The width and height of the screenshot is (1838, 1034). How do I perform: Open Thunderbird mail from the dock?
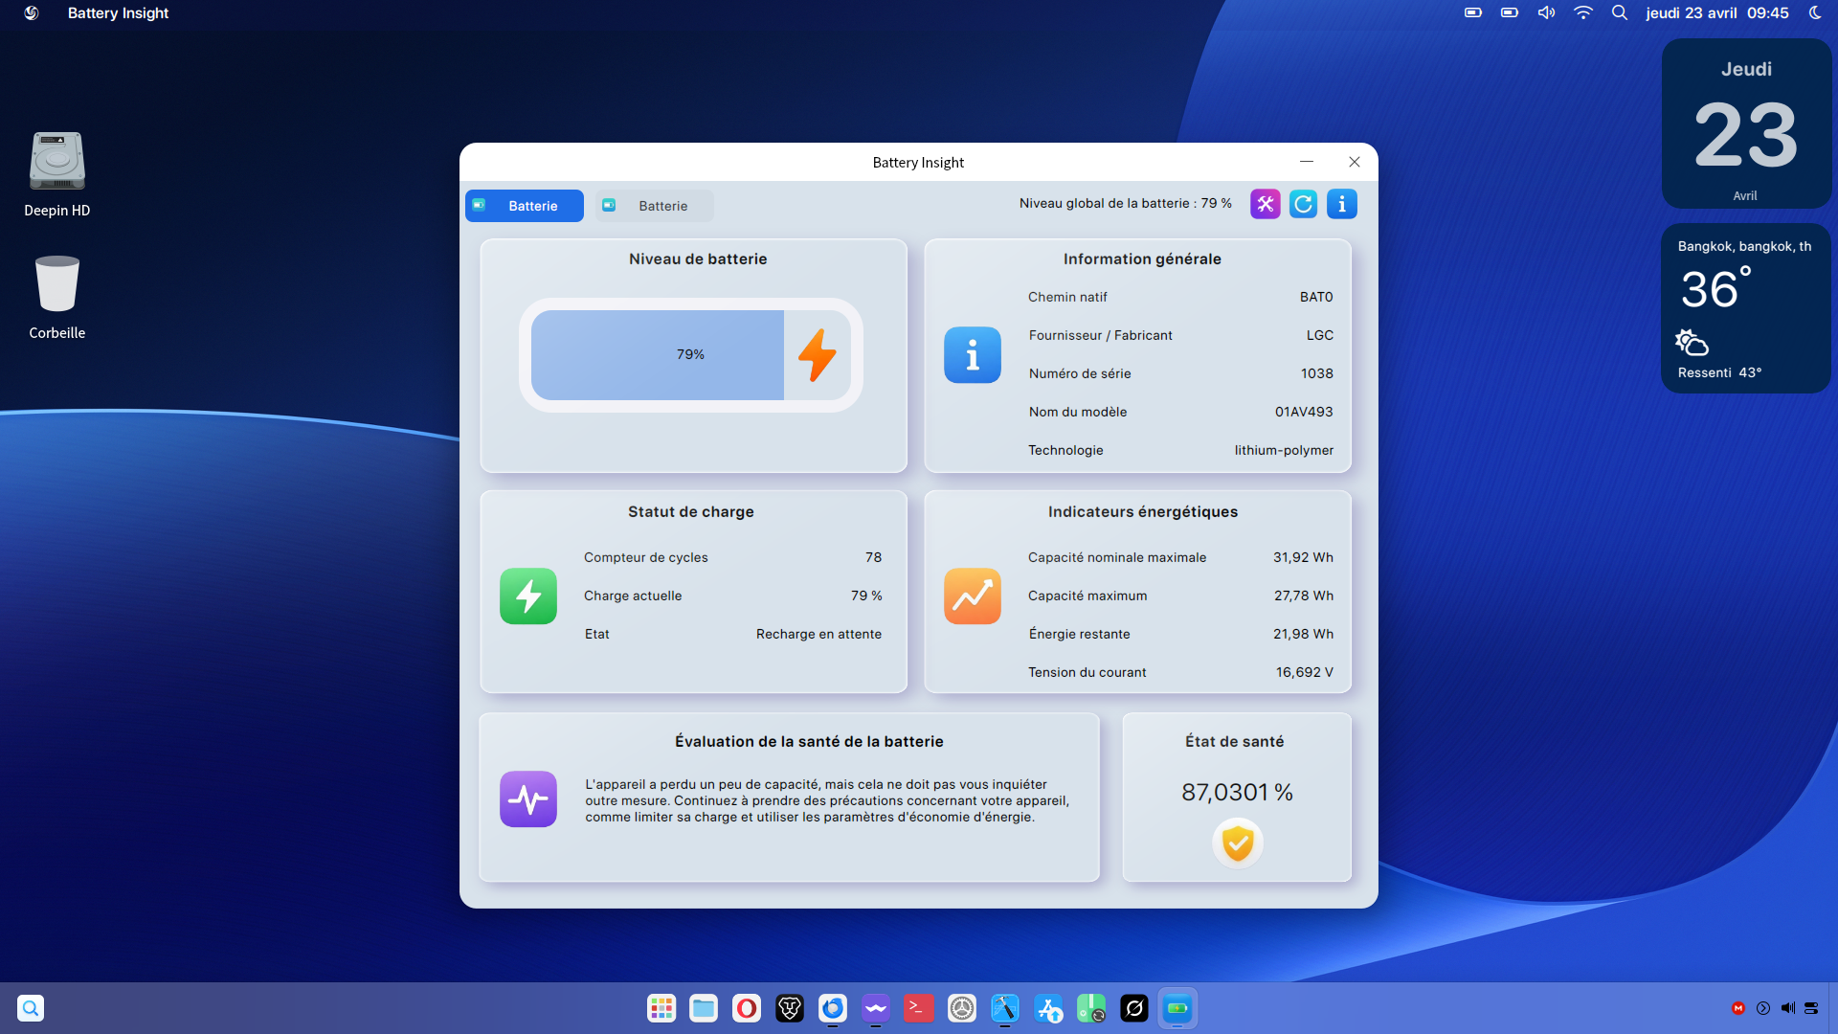tap(833, 1008)
